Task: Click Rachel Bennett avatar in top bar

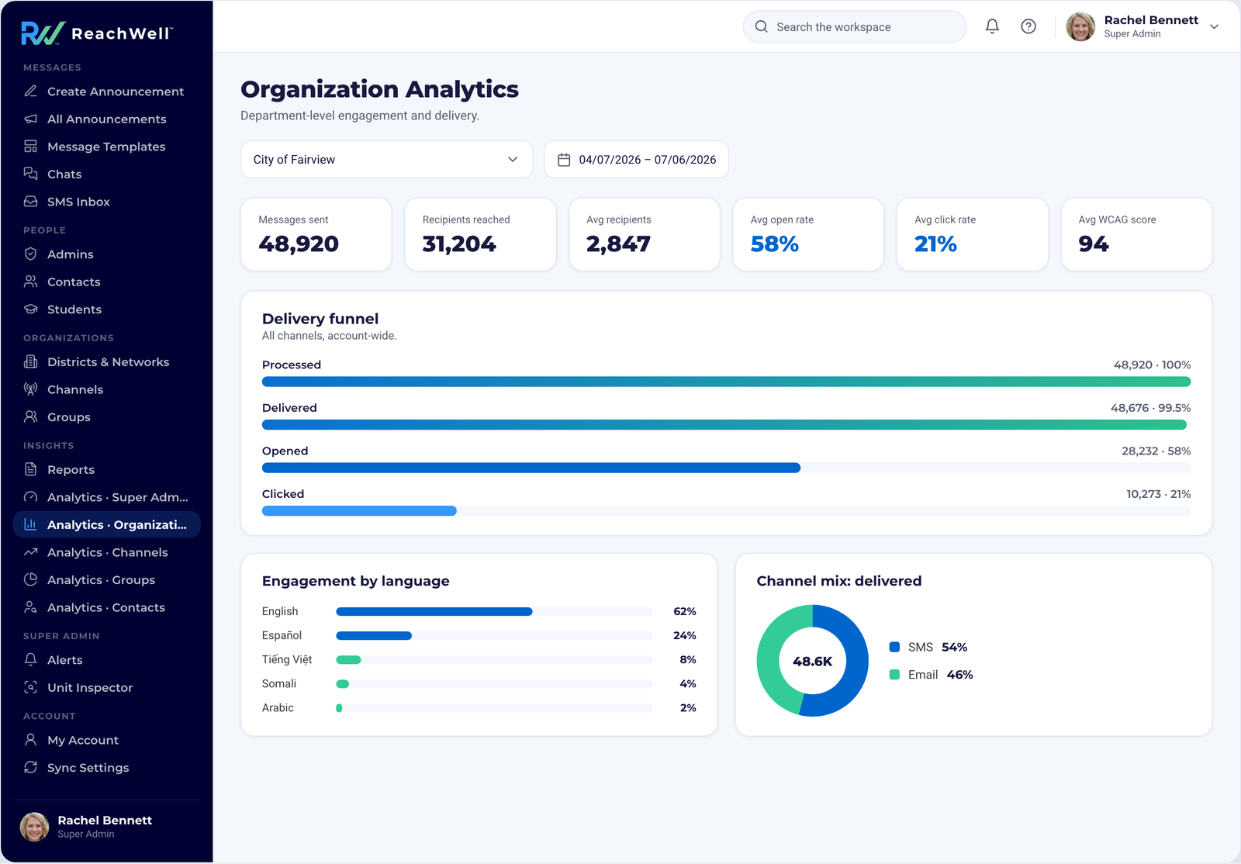Action: click(x=1080, y=26)
